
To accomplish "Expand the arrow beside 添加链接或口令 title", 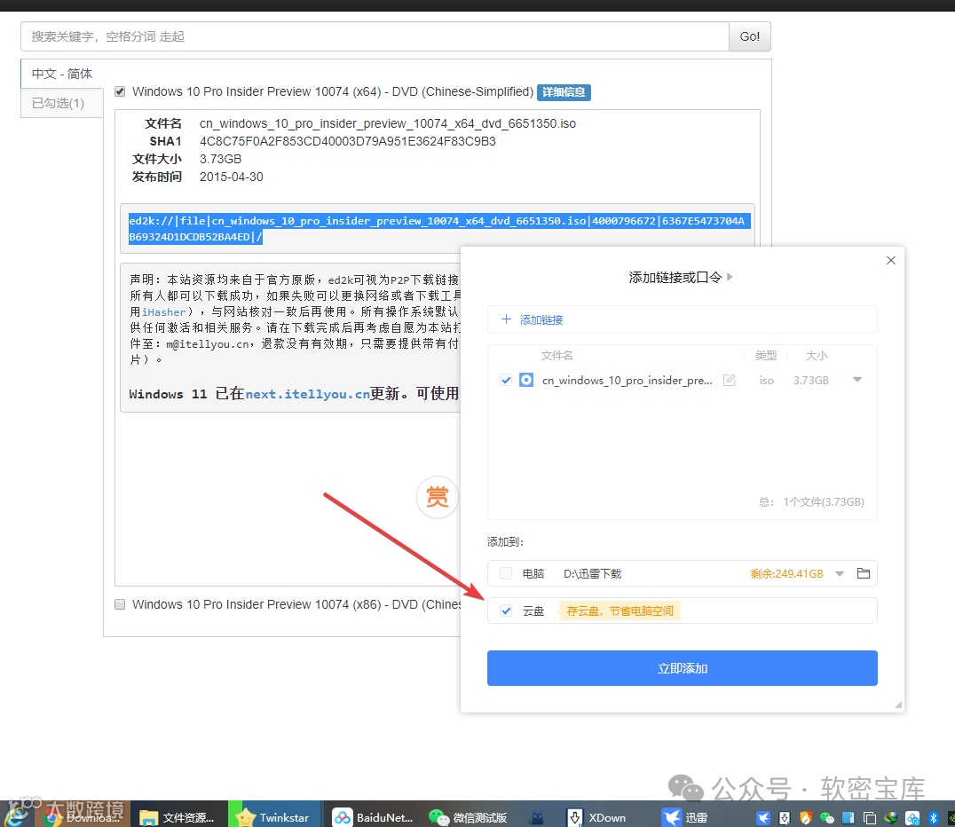I will click(x=730, y=277).
